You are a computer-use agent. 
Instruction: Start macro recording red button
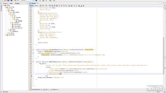coord(74,6)
